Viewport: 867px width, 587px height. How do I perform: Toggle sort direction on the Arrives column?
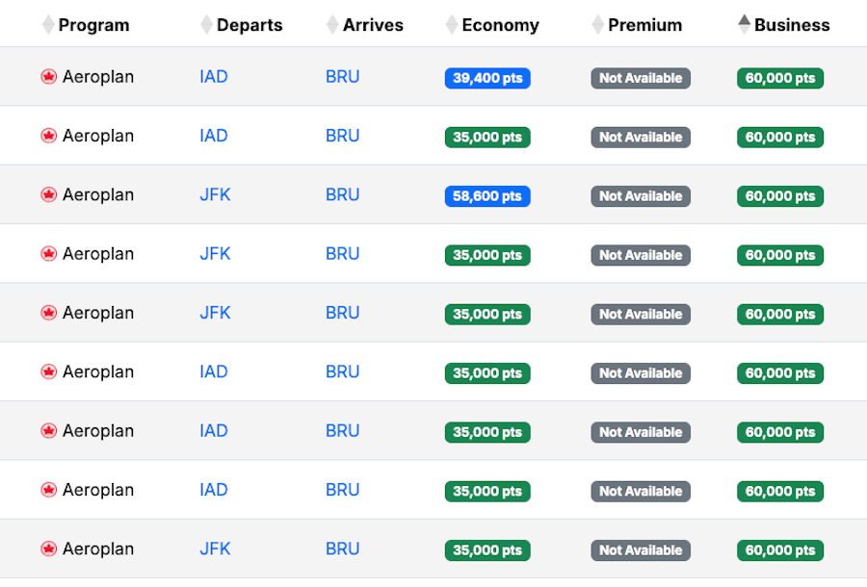pos(331,24)
